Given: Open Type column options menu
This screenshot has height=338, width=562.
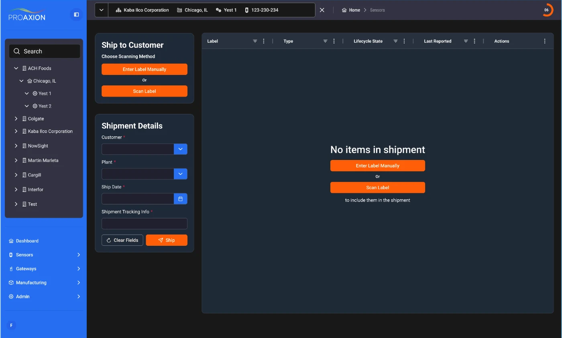Looking at the screenshot, I should (334, 41).
